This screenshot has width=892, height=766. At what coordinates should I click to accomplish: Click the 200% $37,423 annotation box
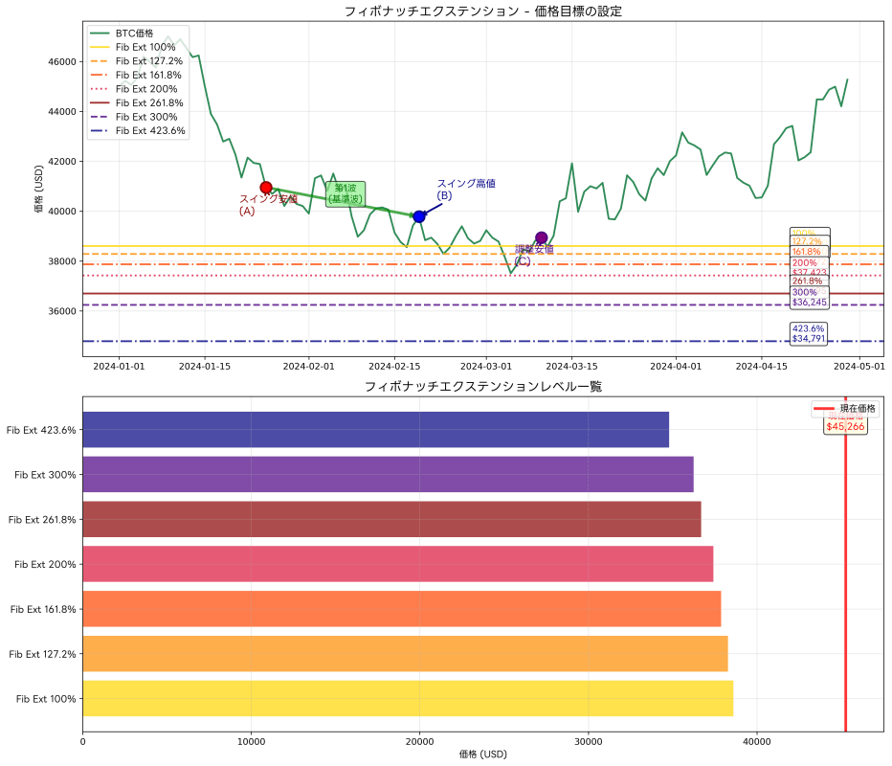pos(809,265)
